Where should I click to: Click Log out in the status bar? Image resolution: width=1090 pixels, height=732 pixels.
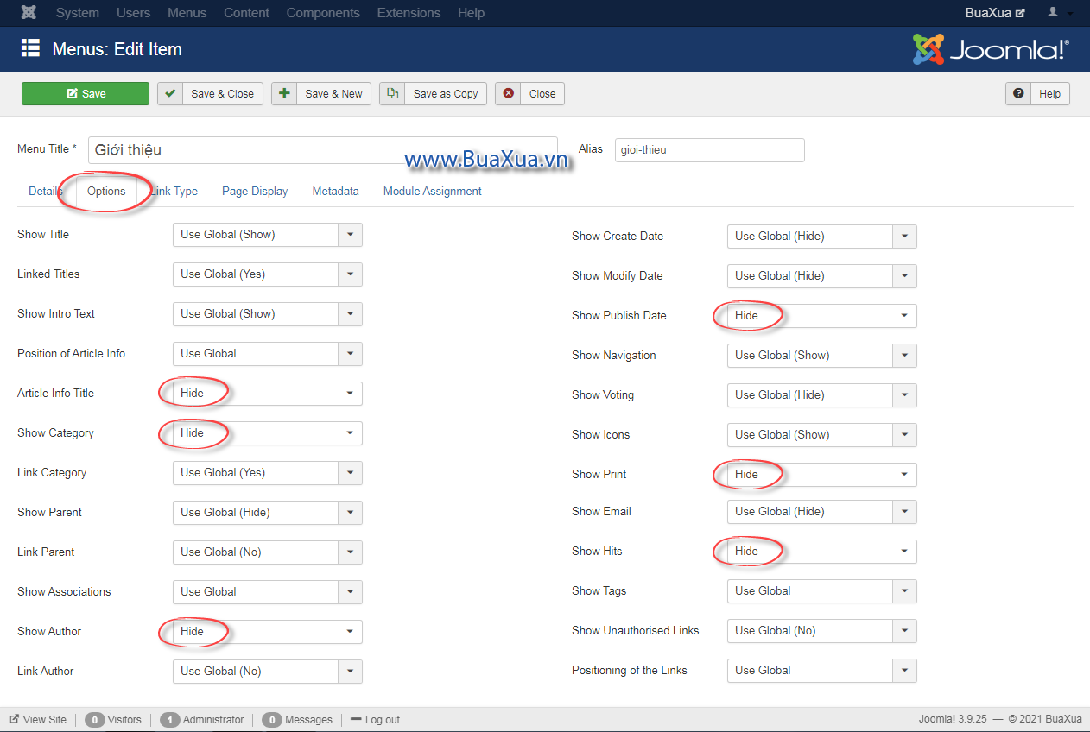coord(376,720)
